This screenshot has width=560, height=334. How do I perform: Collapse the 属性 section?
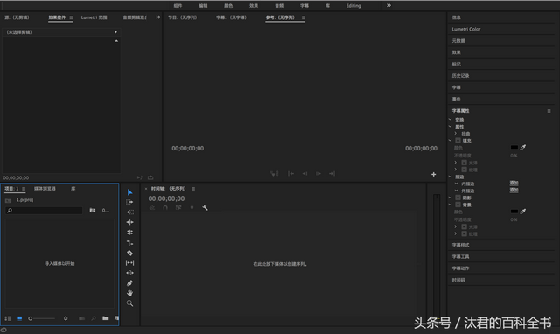tap(451, 126)
